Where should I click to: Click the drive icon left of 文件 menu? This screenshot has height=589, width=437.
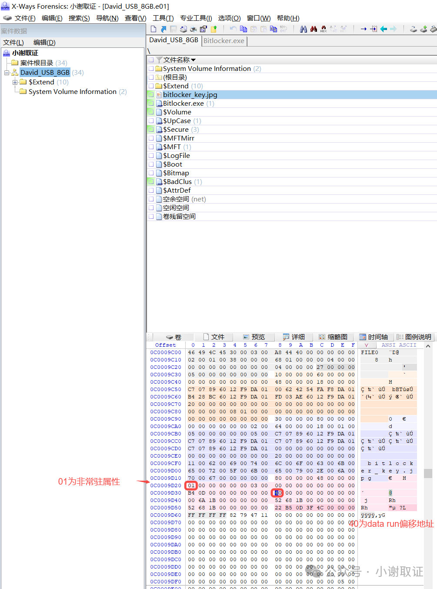(7, 18)
